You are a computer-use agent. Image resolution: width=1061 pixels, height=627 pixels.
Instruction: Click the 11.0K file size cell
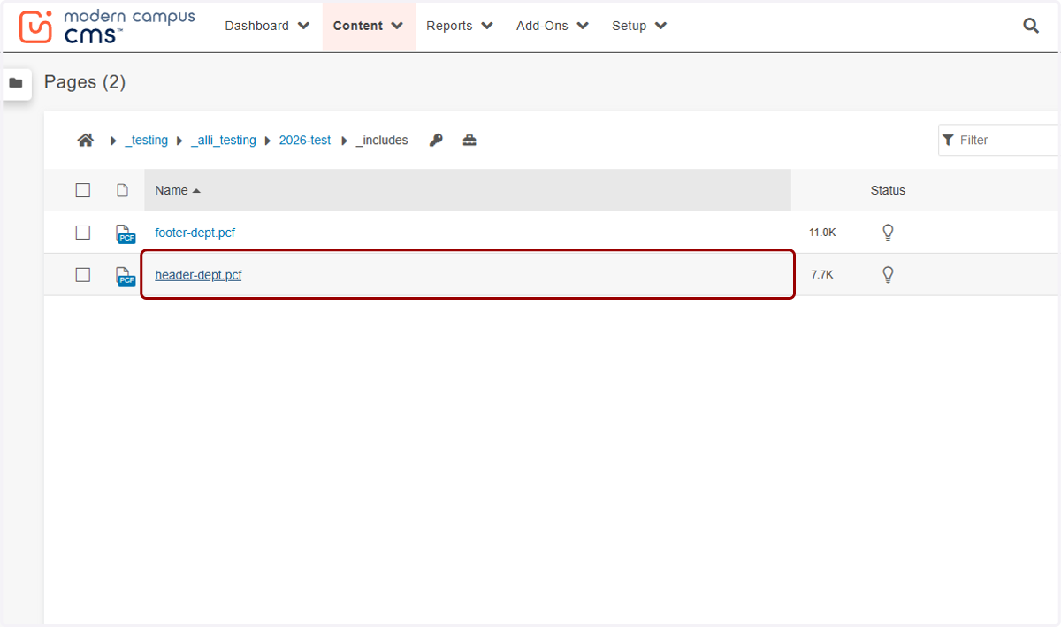coord(822,233)
